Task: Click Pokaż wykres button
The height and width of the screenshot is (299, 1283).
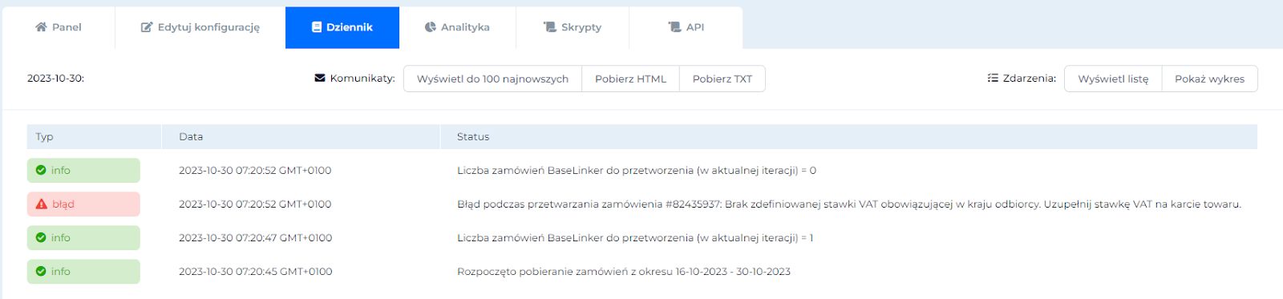Action: tap(1209, 79)
